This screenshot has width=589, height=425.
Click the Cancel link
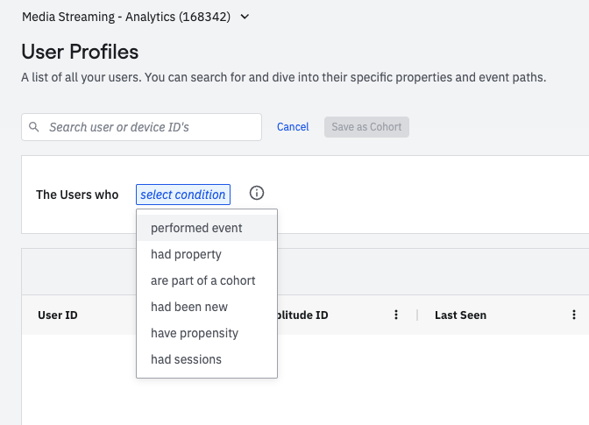[x=293, y=127]
